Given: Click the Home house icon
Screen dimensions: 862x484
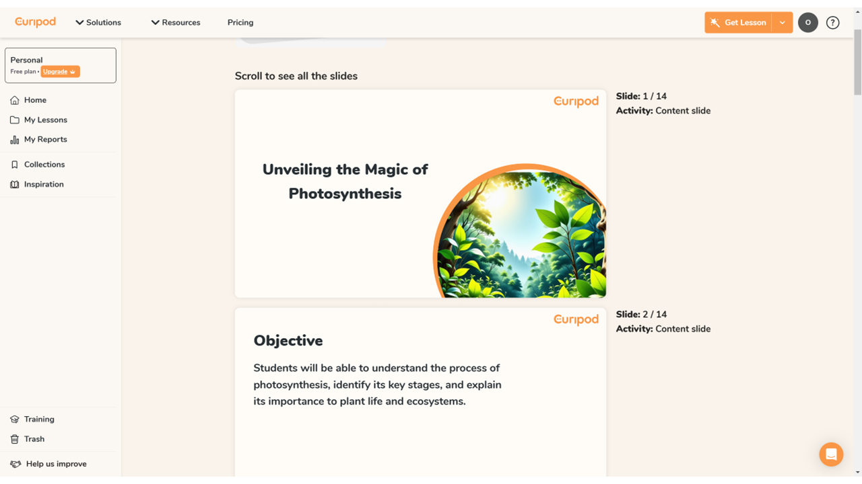Looking at the screenshot, I should (x=15, y=100).
